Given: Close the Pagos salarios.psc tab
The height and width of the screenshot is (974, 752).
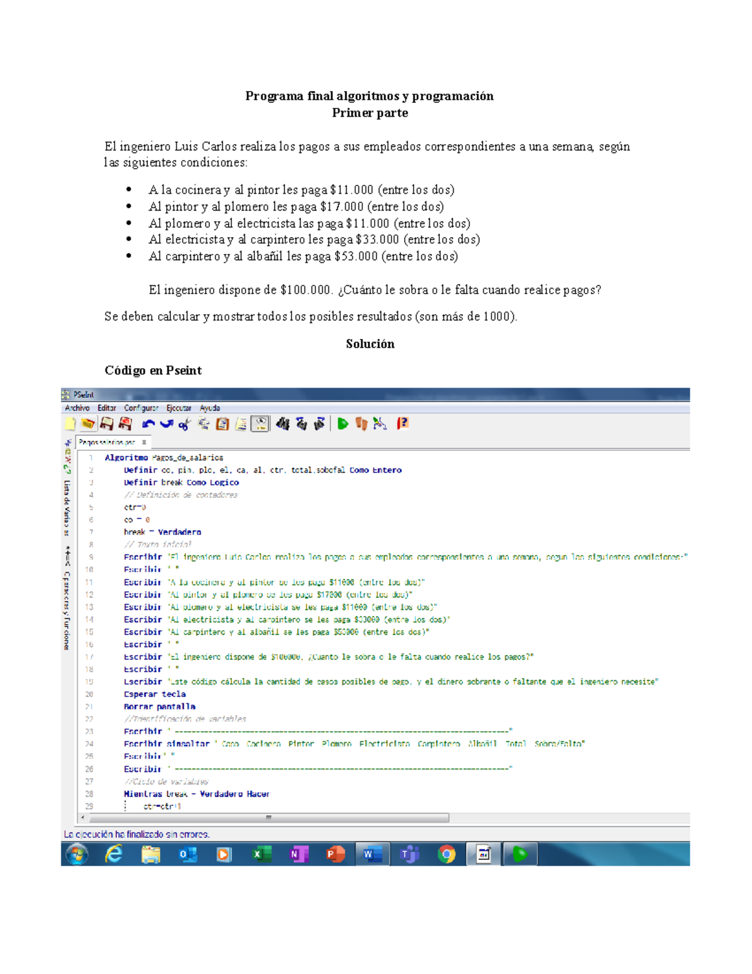Looking at the screenshot, I should [144, 442].
